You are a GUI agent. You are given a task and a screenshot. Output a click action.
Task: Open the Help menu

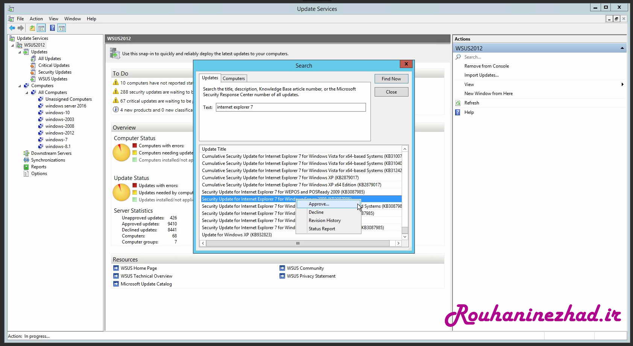click(x=91, y=19)
